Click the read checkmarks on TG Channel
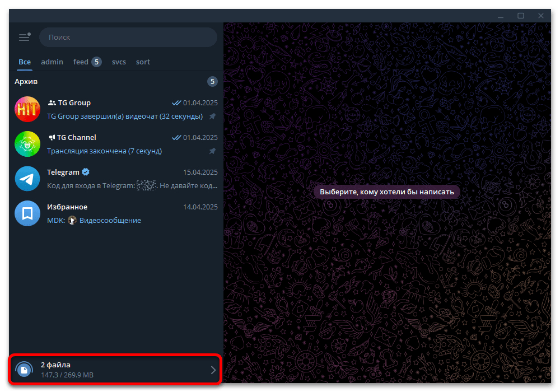560x392 pixels. tap(176, 137)
